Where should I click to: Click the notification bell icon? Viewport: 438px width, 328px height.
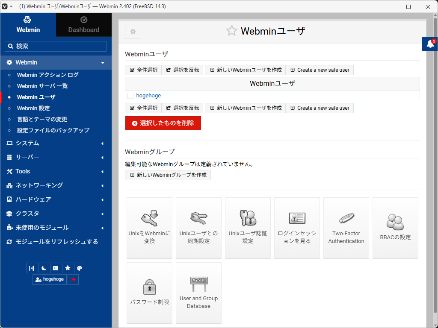click(430, 44)
